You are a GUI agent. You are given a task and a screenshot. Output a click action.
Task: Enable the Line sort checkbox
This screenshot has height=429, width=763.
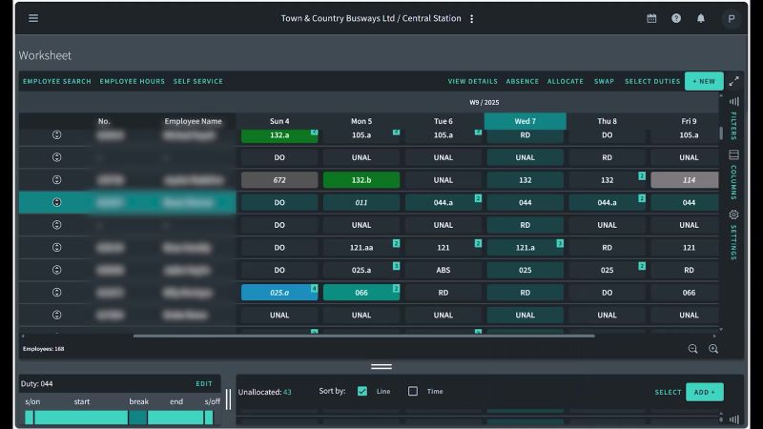(362, 391)
